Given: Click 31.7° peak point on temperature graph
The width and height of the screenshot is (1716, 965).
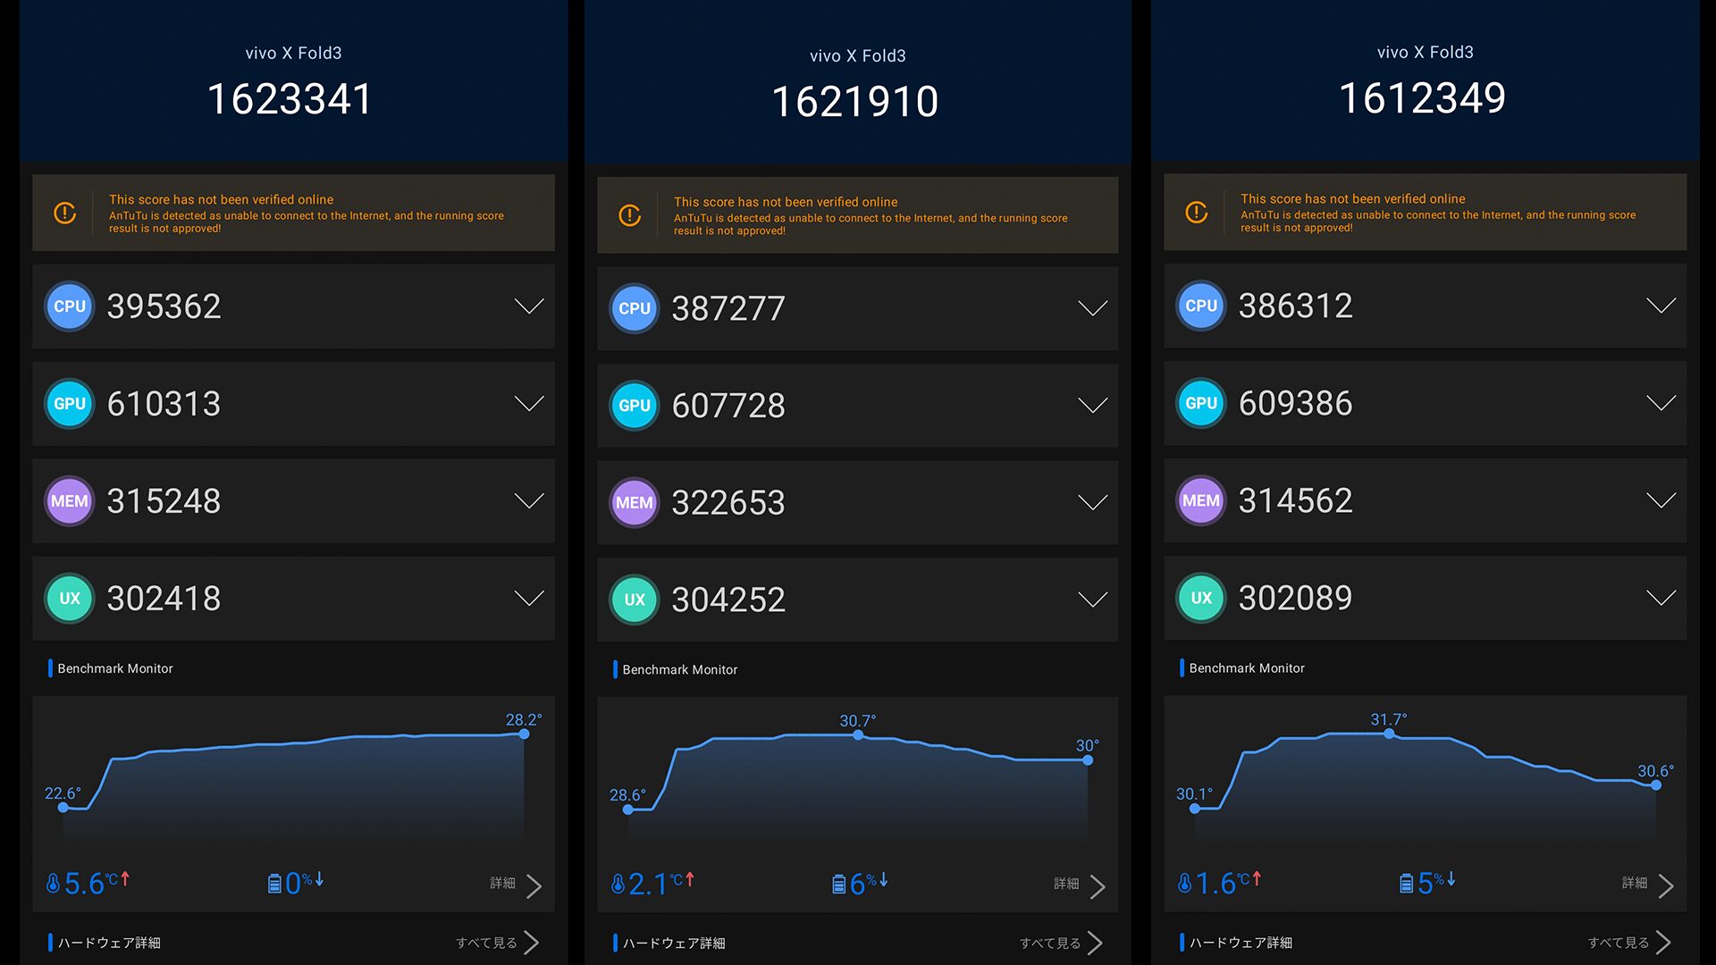Looking at the screenshot, I should 1389,734.
